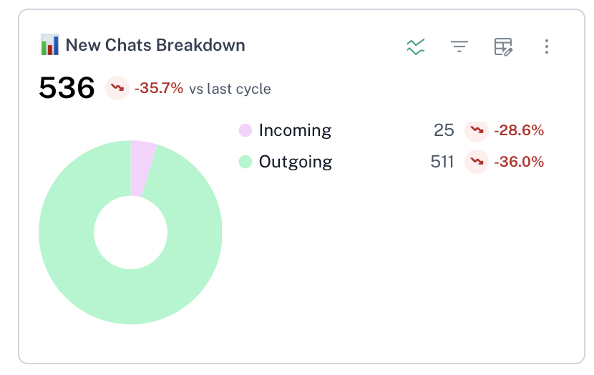Viewport: 594px width, 375px height.
Task: Click the -36.0% Outgoing change
Action: point(519,162)
